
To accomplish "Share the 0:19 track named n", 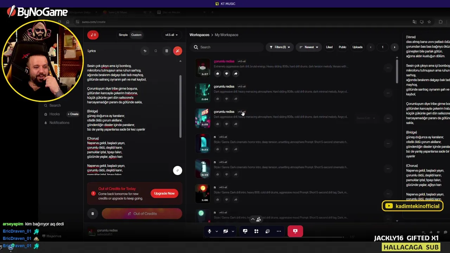I will [x=236, y=175].
